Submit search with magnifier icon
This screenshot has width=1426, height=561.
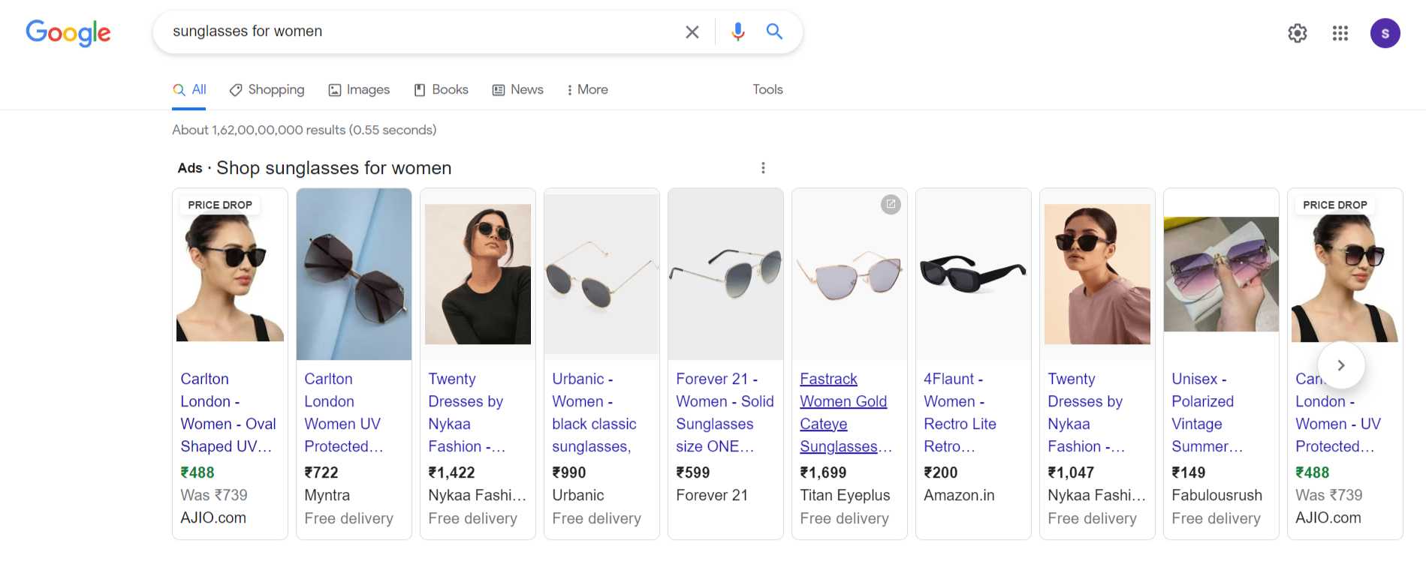(774, 31)
